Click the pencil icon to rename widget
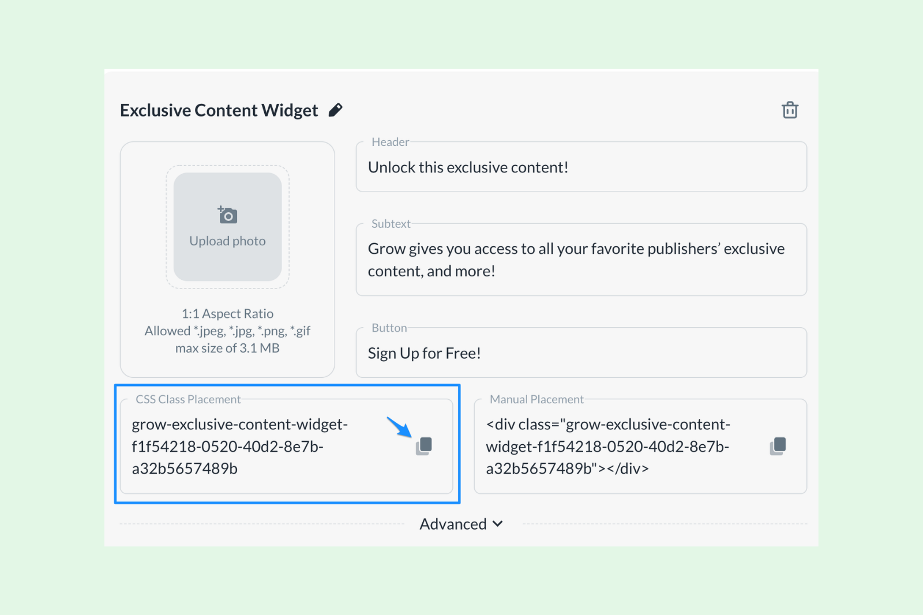Image resolution: width=923 pixels, height=615 pixels. pyautogui.click(x=335, y=110)
